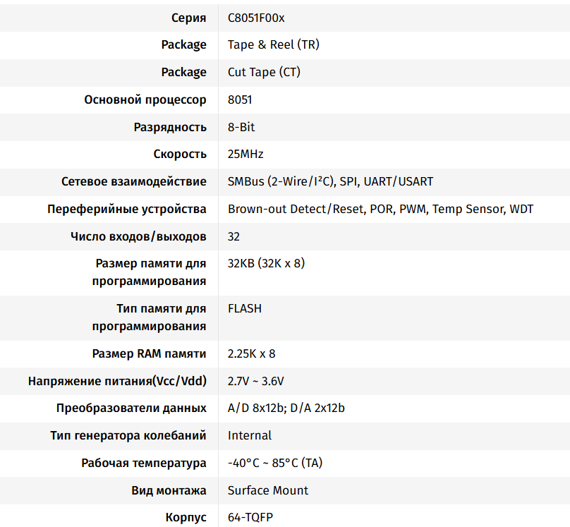The height and width of the screenshot is (527, 570).
Task: Click the -40°C ~ 85°C (TA) value
Action: 275,463
